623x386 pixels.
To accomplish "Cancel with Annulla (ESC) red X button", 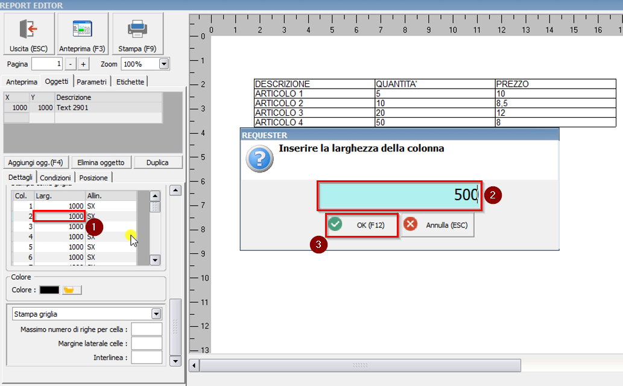I will pos(438,225).
